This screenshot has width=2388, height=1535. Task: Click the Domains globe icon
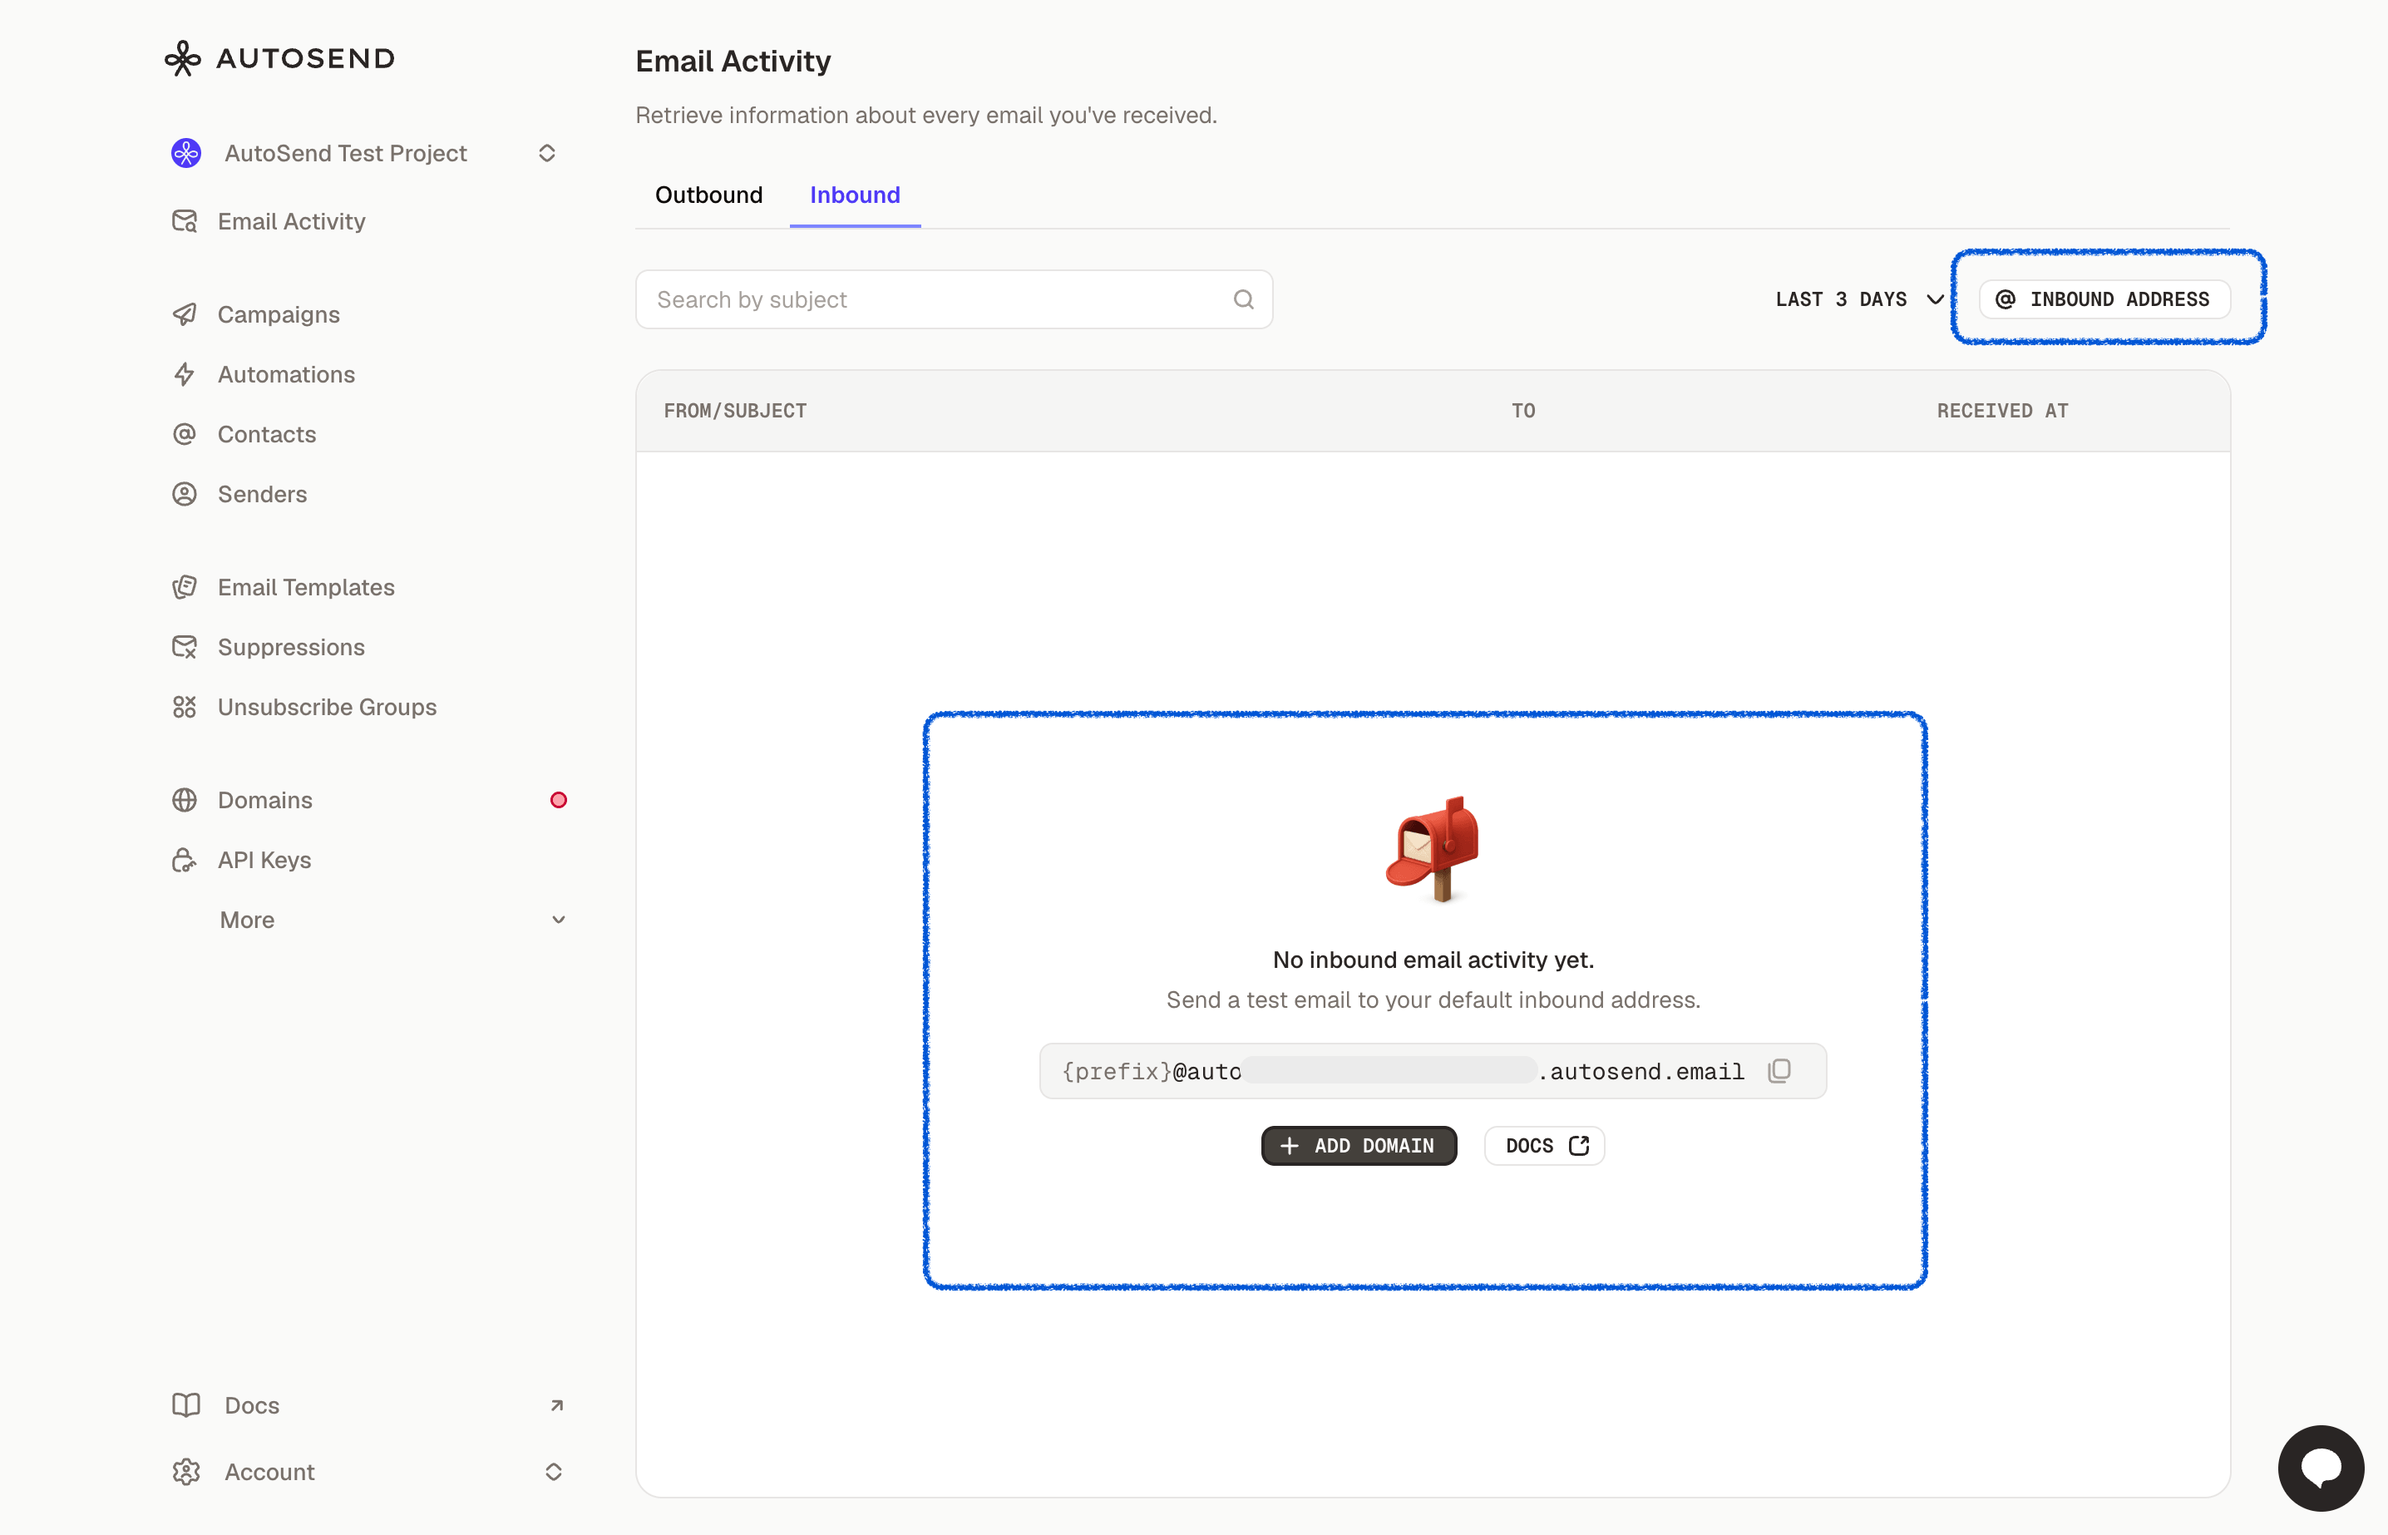click(x=185, y=799)
